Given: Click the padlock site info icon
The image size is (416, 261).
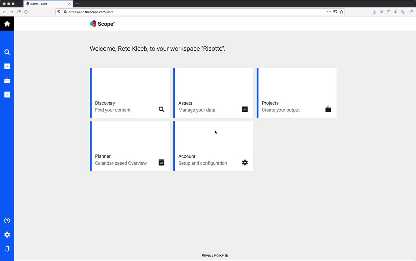Looking at the screenshot, I should (65, 12).
